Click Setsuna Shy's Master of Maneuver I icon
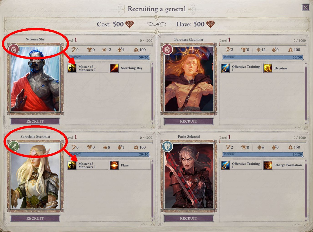Image resolution: width=313 pixels, height=232 pixels. 72,68
